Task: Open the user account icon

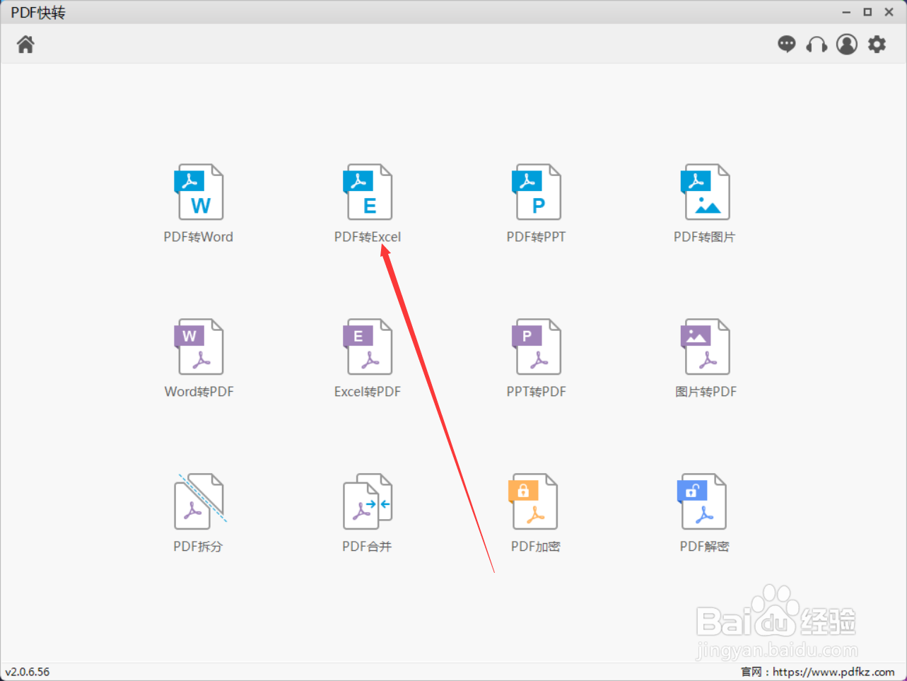Action: click(847, 45)
